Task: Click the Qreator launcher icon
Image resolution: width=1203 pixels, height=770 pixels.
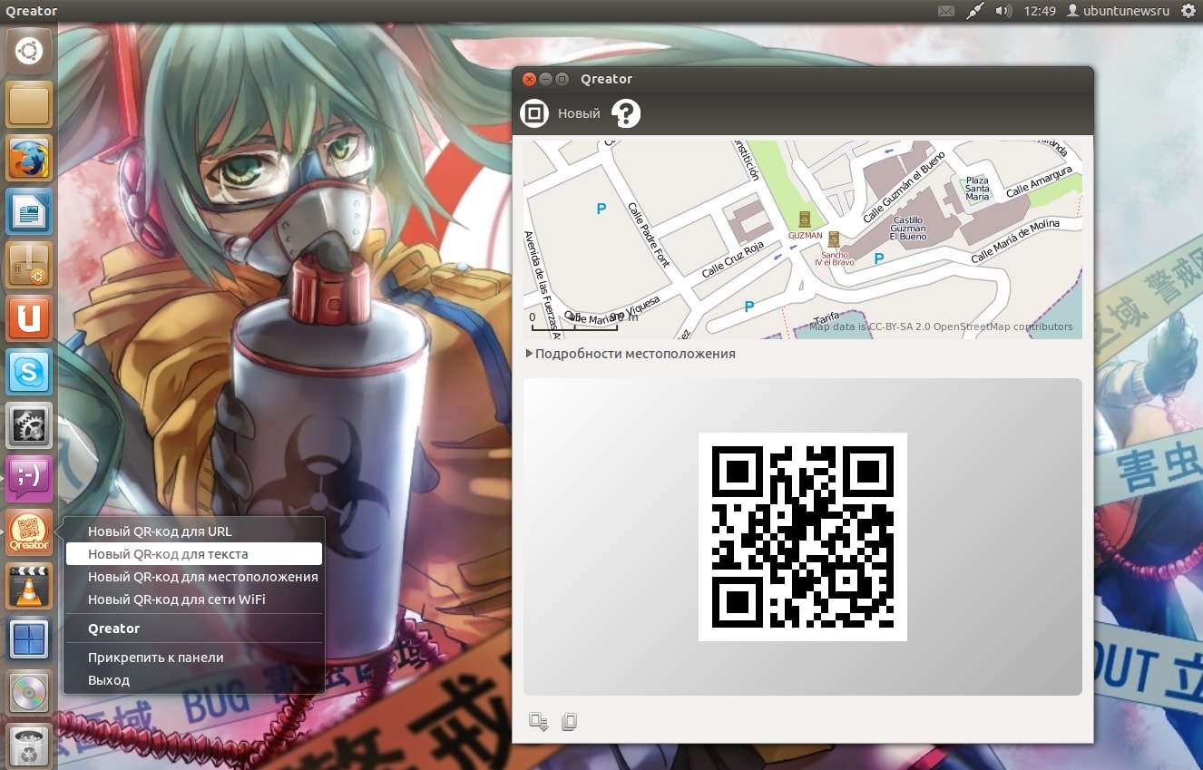Action: [x=29, y=532]
